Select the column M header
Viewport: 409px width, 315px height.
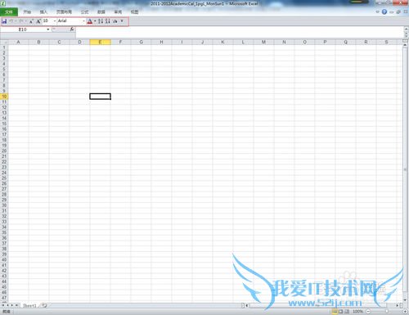[263, 42]
